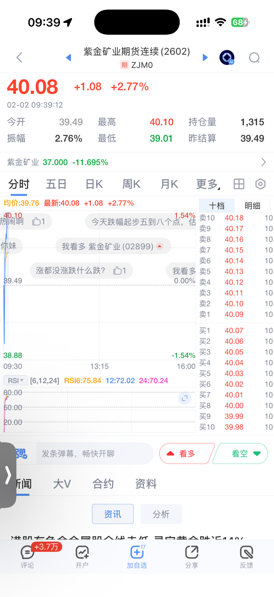274x597 pixels.
Task: Tap the 卖1 price 40.09 row
Action: (236, 314)
